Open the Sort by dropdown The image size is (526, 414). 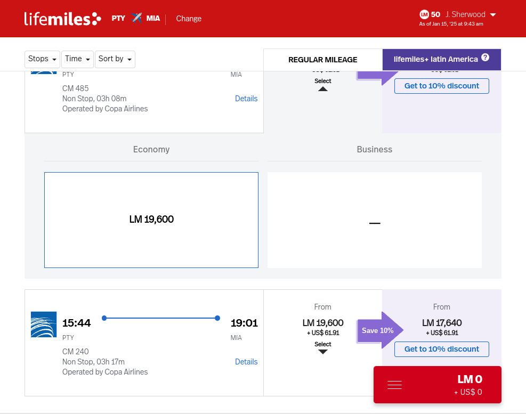(115, 59)
